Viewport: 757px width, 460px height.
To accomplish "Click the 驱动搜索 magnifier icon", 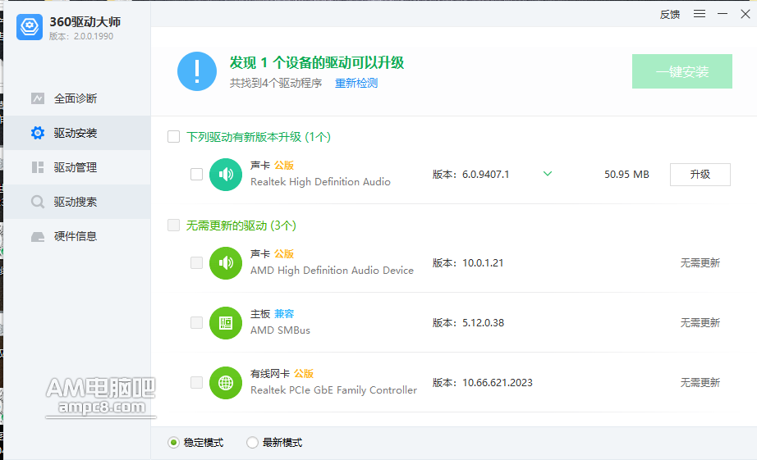I will tap(38, 202).
